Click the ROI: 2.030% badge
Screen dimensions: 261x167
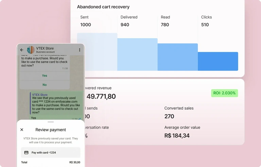[x=224, y=93]
